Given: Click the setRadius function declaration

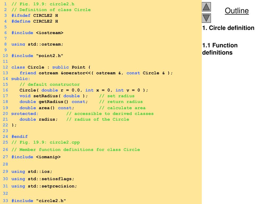Looking at the screenshot, I should pyautogui.click(x=53, y=96).
